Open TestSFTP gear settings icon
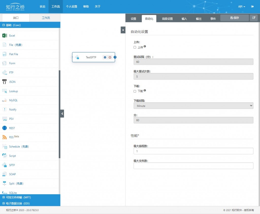260x214 pixels. [105, 57]
